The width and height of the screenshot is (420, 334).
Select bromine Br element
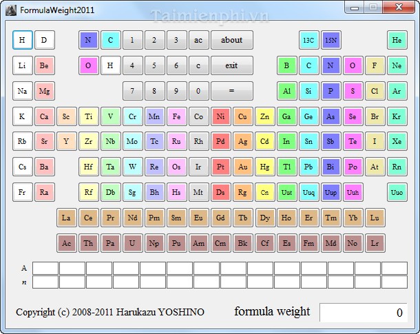[375, 116]
